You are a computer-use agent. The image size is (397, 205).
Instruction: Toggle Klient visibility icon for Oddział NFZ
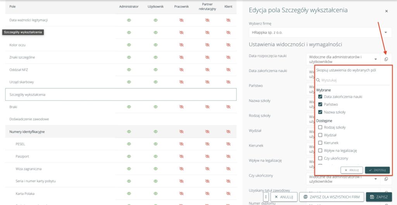click(x=228, y=70)
